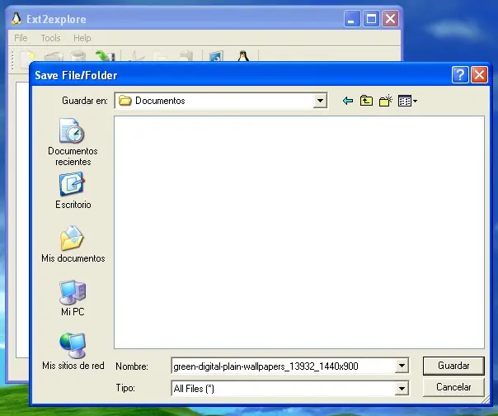Create a new folder
498x416 pixels.
(385, 101)
